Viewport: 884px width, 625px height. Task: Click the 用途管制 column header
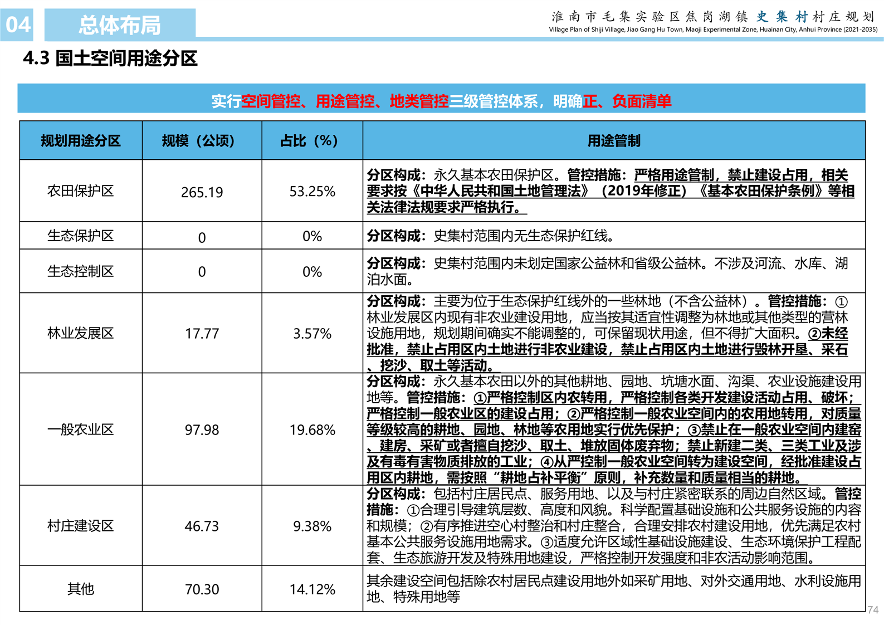tap(614, 141)
